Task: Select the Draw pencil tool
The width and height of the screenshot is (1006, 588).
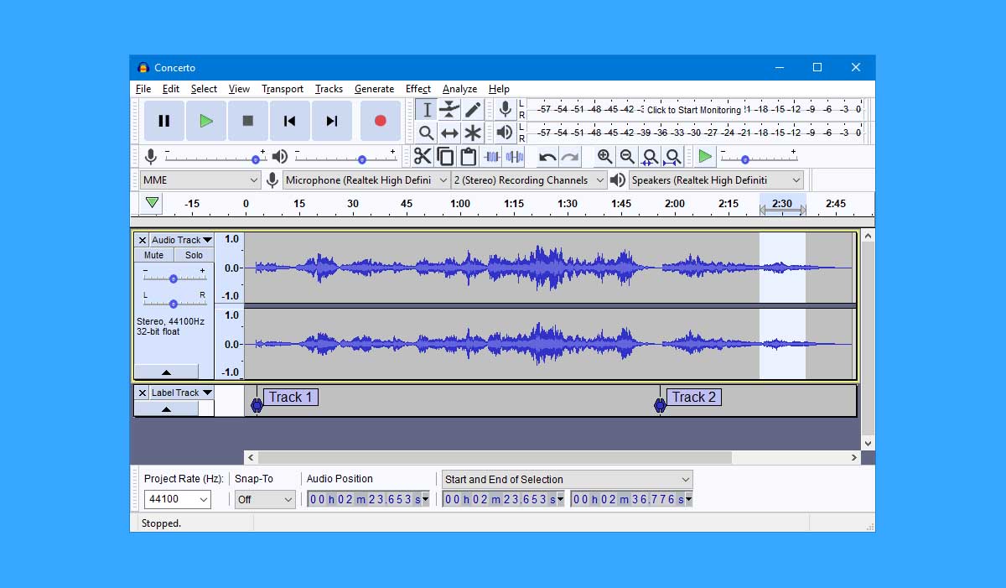Action: click(x=473, y=110)
